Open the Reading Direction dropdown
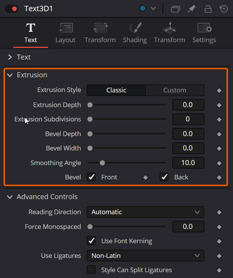 145,212
